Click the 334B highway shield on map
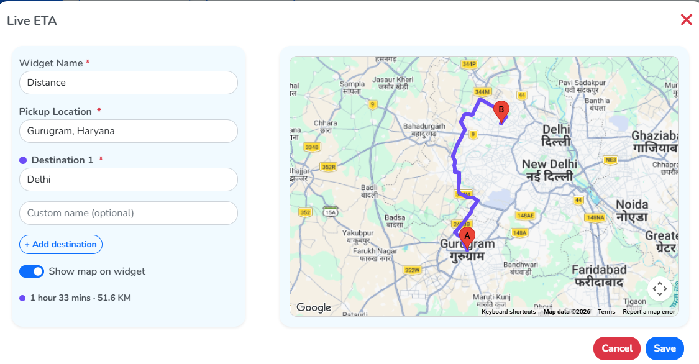The image size is (699, 364). click(312, 147)
